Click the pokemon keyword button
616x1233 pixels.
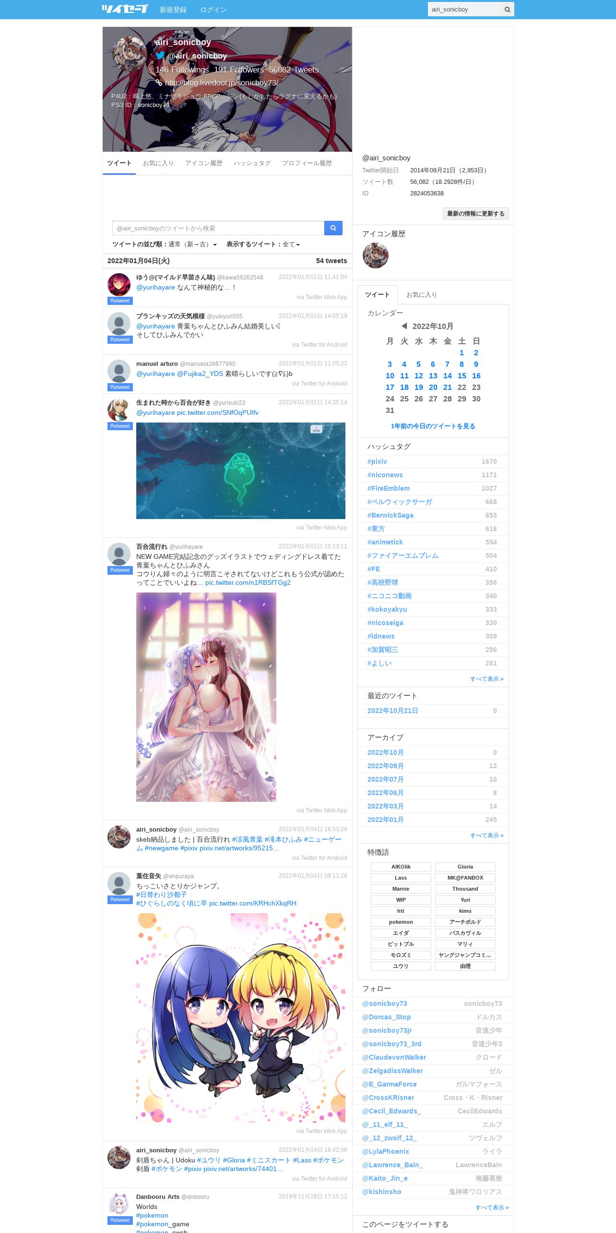pyautogui.click(x=401, y=922)
